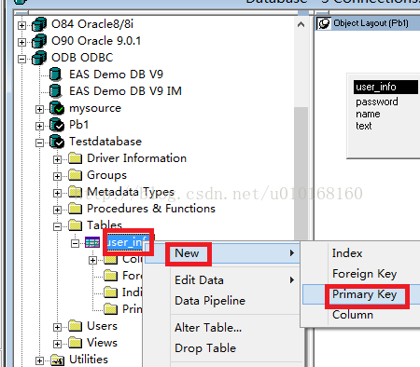Click the tree scrollbar up arrow
The height and width of the screenshot is (367, 420).
point(301,24)
